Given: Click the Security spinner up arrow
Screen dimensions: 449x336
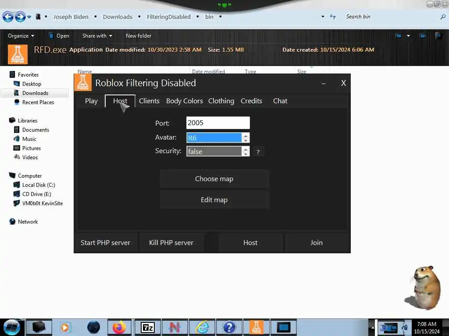Looking at the screenshot, I should coord(246,149).
